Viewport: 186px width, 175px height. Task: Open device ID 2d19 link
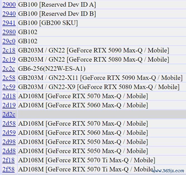point(9,105)
